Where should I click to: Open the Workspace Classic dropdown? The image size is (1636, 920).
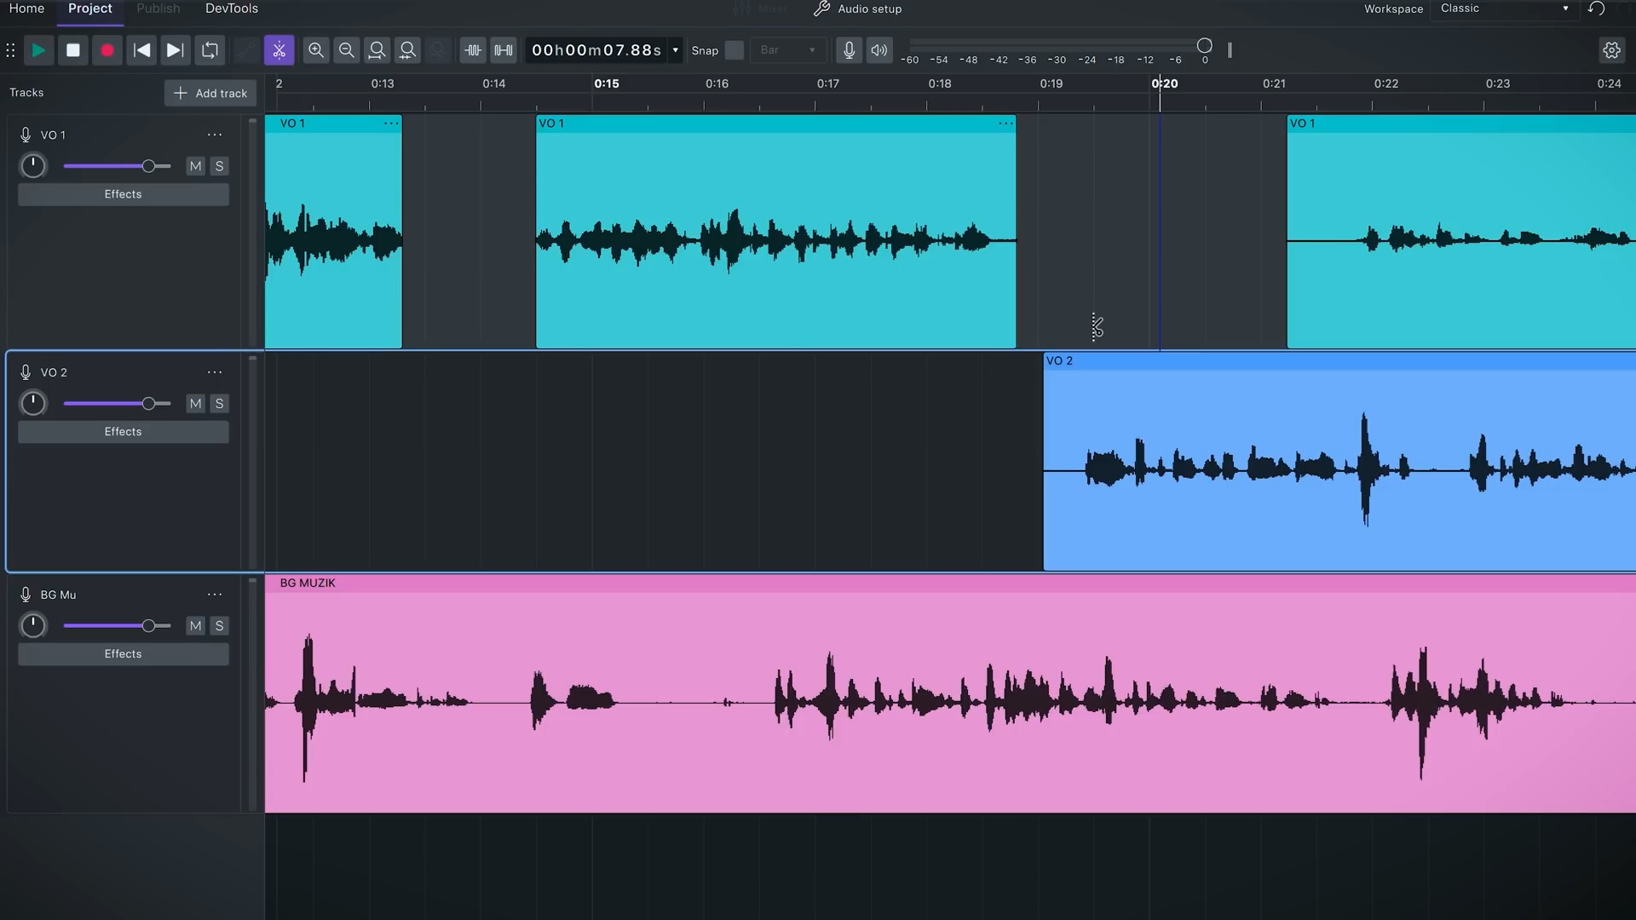(x=1504, y=9)
